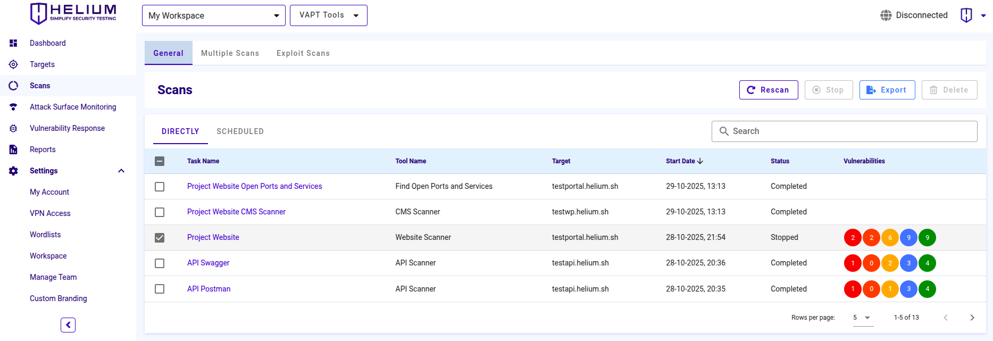Click the Vulnerability Response bug icon

point(13,128)
